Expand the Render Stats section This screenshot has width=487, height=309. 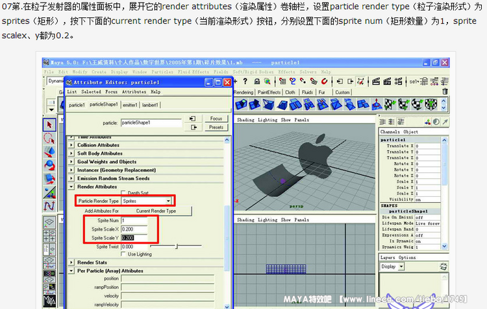71,262
